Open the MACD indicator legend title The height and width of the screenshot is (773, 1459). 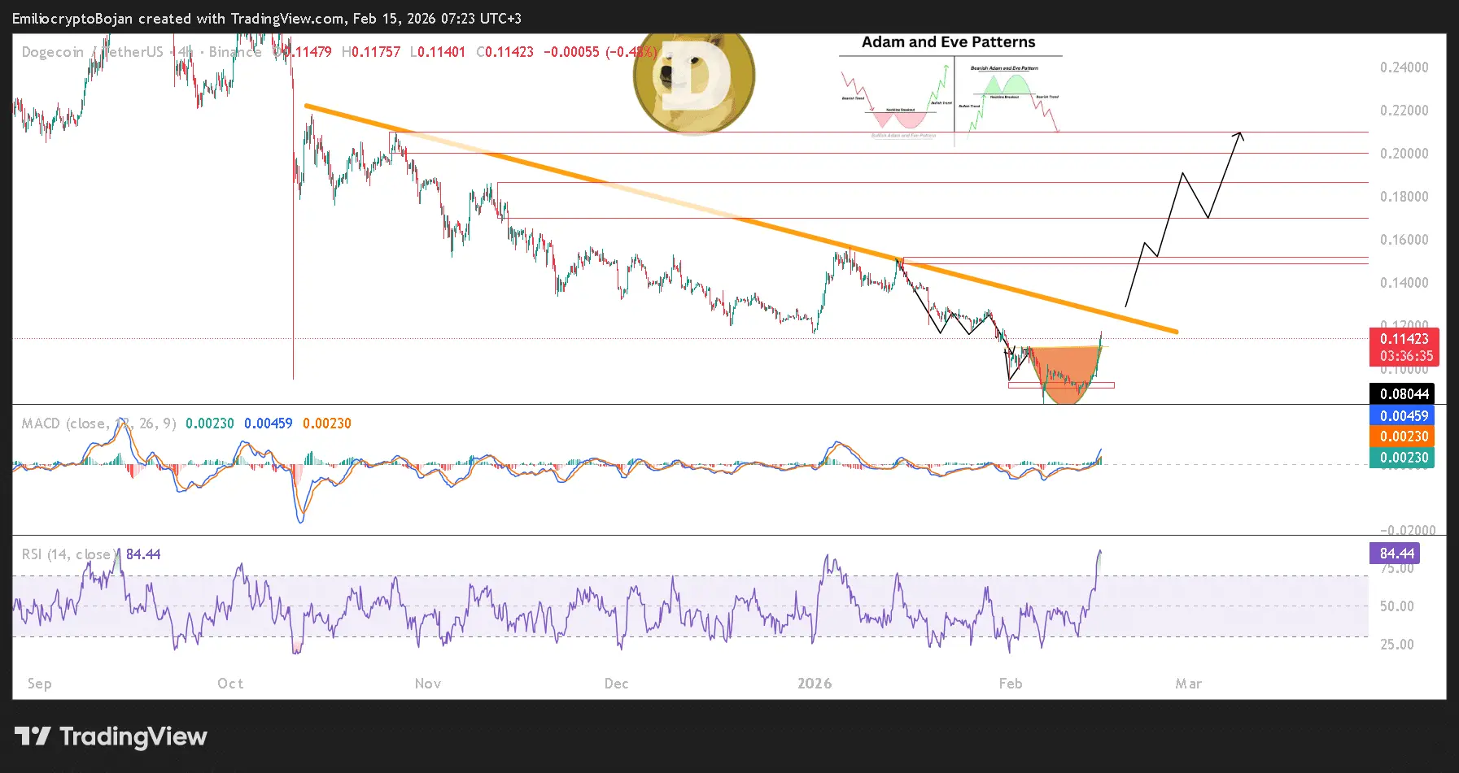pyautogui.click(x=98, y=423)
